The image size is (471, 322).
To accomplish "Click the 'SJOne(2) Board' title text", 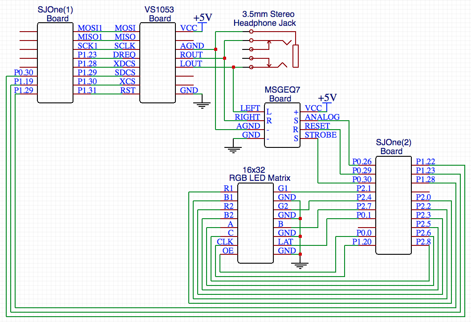I will pos(393,147).
